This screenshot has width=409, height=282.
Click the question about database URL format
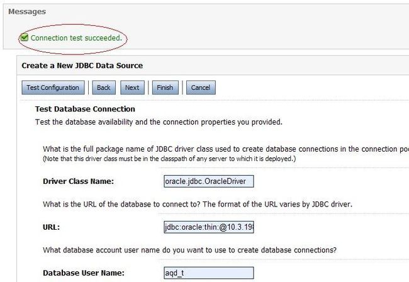pyautogui.click(x=198, y=204)
